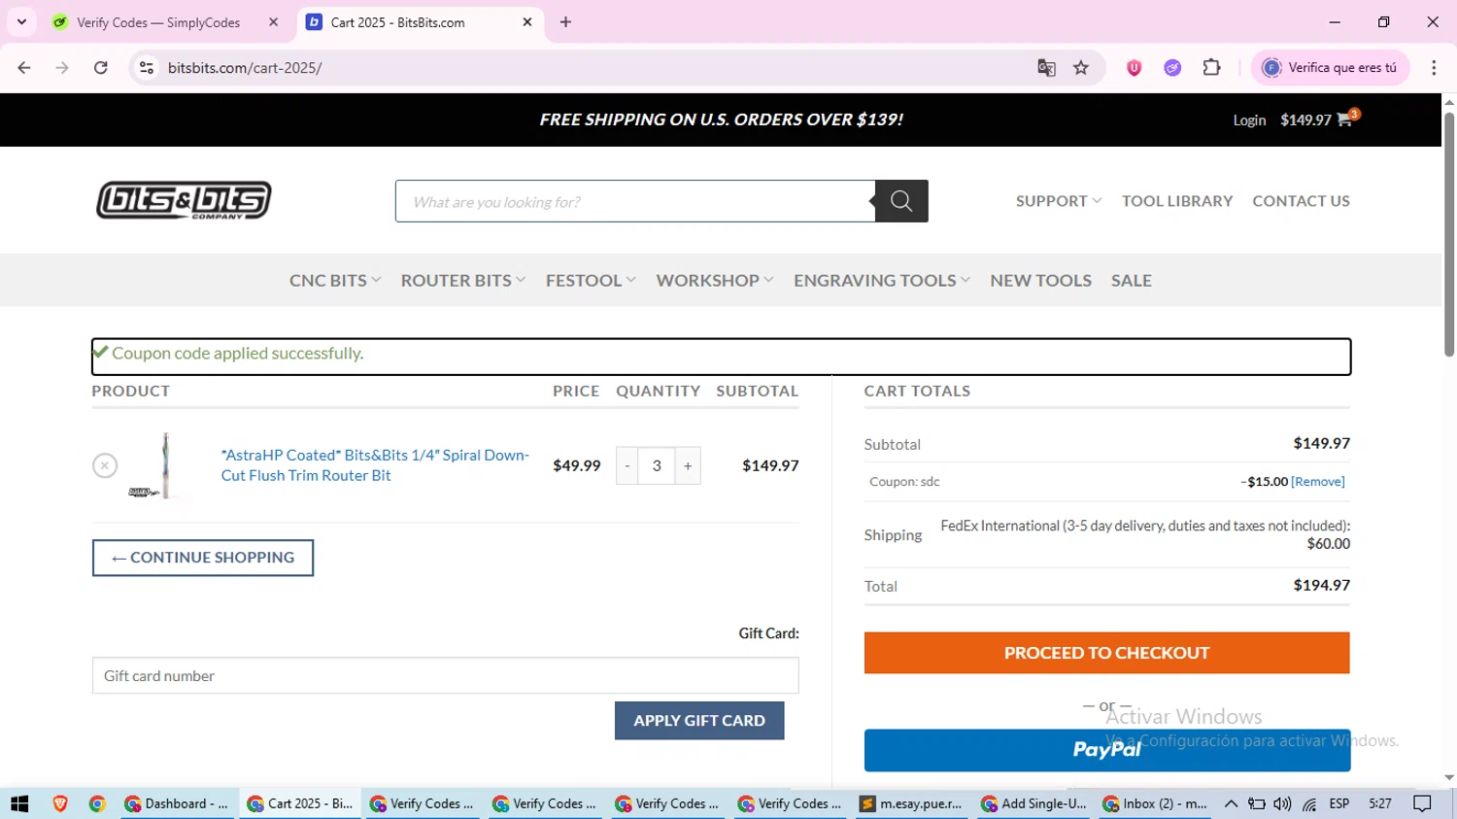Click the 5:27 taskbar clock
The height and width of the screenshot is (819, 1457).
(1380, 803)
